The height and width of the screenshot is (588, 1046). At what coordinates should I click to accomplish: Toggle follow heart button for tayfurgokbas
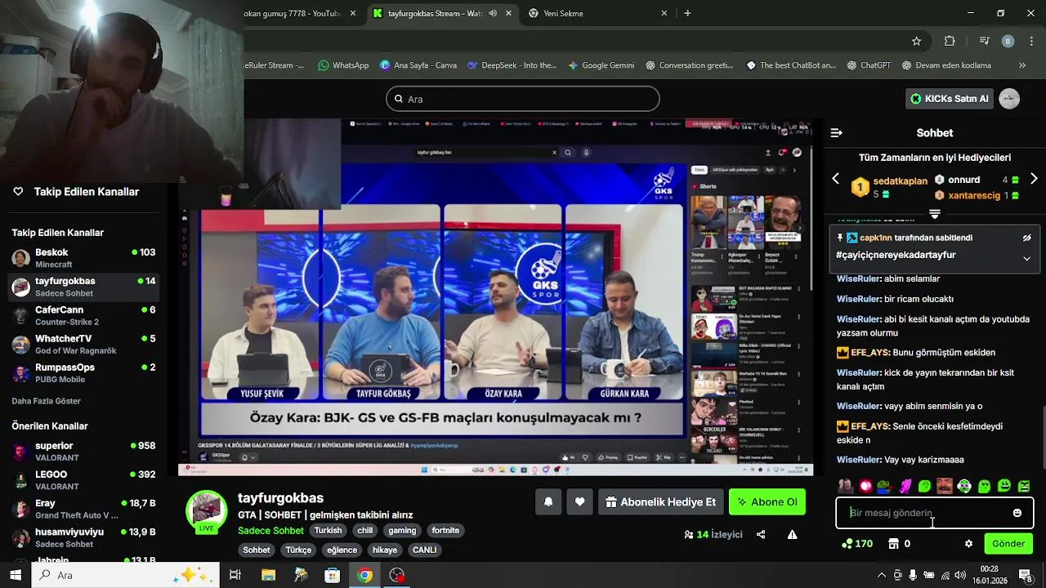click(x=579, y=502)
